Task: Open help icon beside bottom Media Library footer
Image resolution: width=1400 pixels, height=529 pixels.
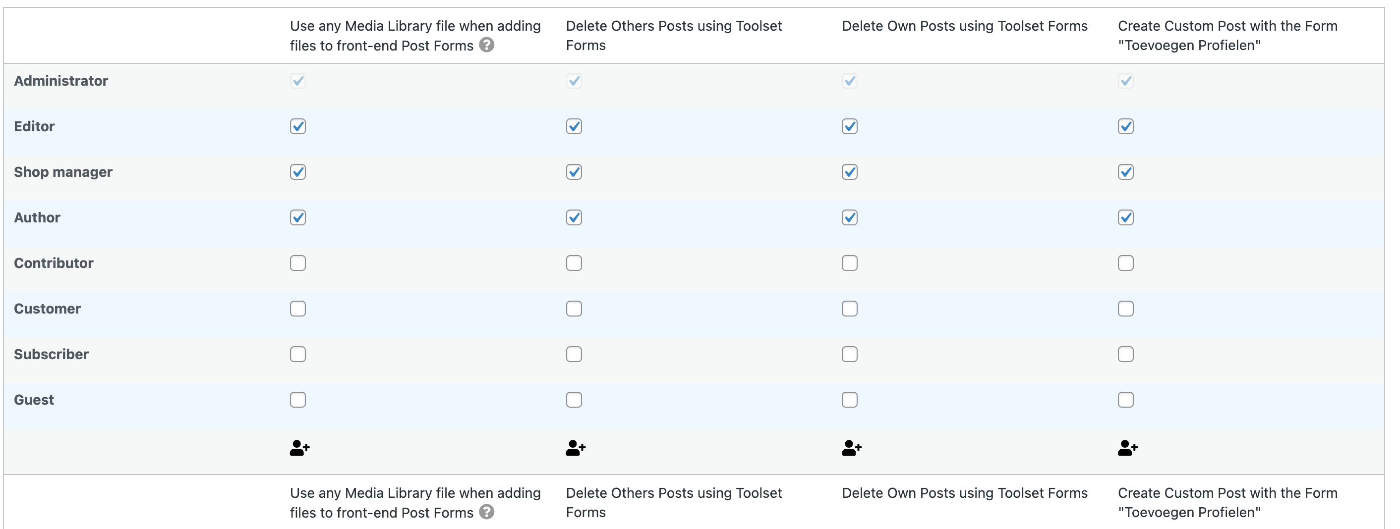Action: click(x=486, y=512)
